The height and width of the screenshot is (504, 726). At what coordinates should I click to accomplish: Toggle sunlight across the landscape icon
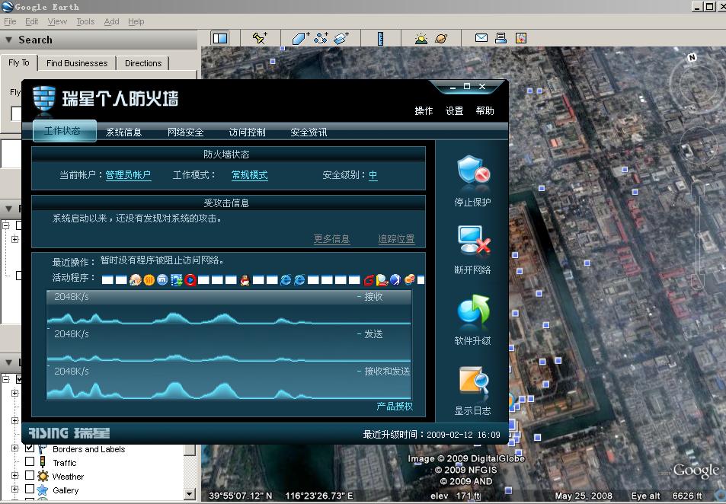[x=421, y=38]
